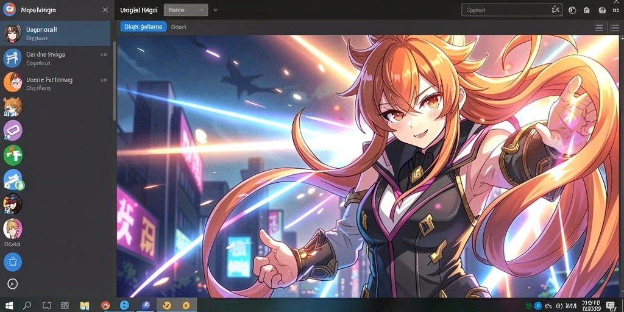Image resolution: width=624 pixels, height=312 pixels.
Task: Select the highlighted Uogpnotall chat entry
Action: [x=55, y=34]
